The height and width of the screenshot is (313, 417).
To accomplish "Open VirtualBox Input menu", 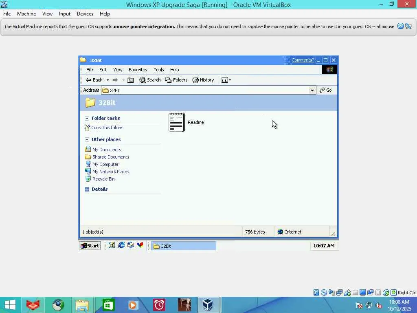I will pyautogui.click(x=65, y=14).
